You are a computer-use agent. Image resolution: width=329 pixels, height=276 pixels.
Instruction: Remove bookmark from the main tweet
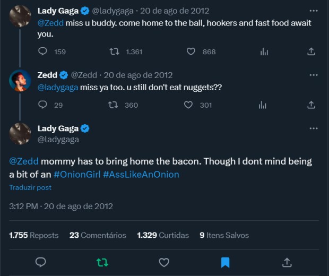(225, 262)
